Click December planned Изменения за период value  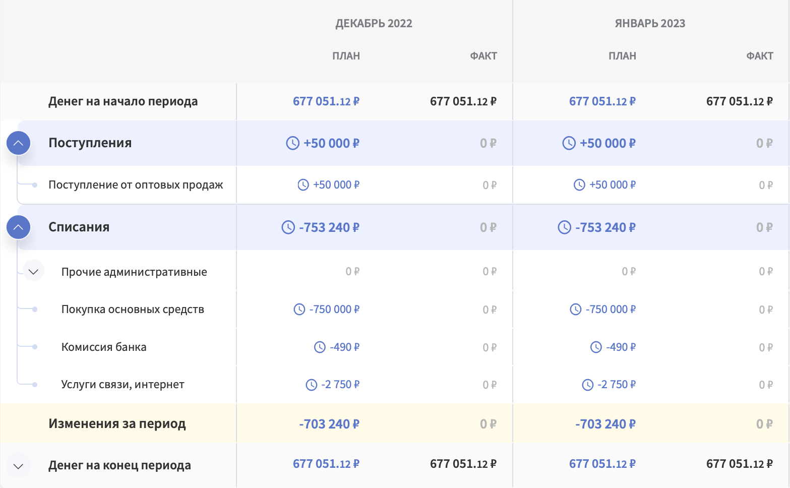point(329,424)
